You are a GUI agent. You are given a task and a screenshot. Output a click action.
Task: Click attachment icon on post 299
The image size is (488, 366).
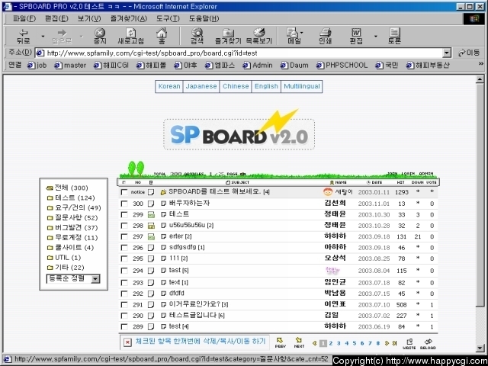(x=151, y=215)
